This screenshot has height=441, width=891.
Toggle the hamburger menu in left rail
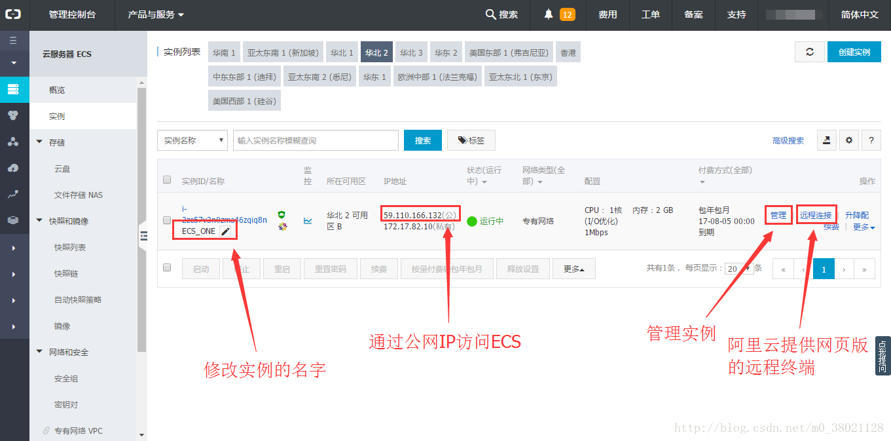click(14, 41)
